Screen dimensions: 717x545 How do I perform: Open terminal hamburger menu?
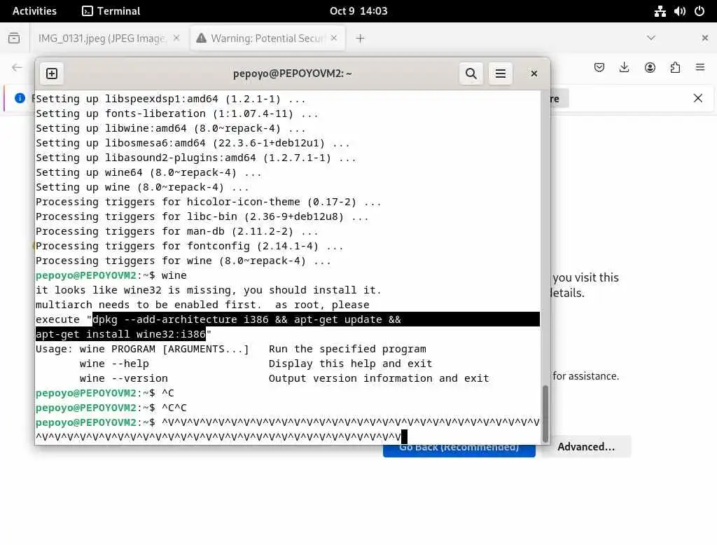(x=500, y=74)
